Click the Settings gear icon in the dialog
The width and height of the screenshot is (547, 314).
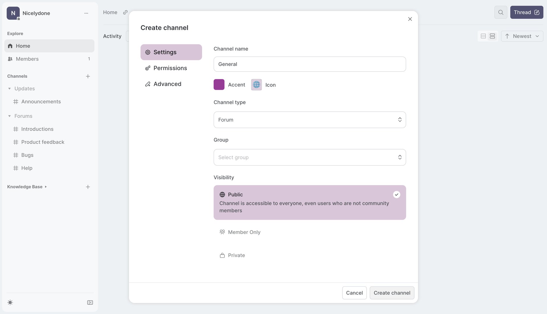click(x=148, y=52)
